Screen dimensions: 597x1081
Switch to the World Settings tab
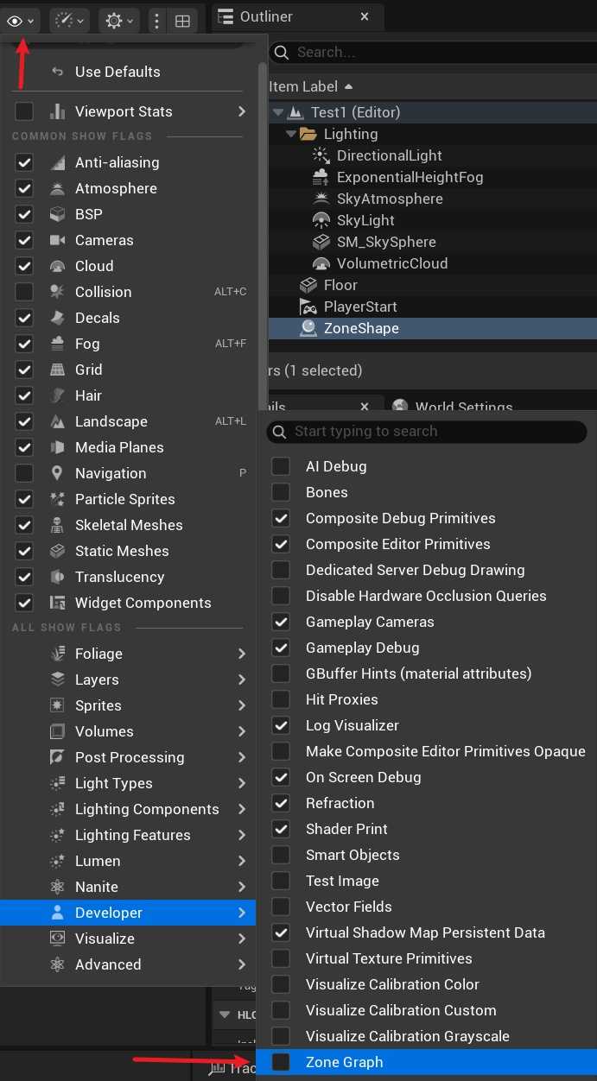click(x=463, y=407)
